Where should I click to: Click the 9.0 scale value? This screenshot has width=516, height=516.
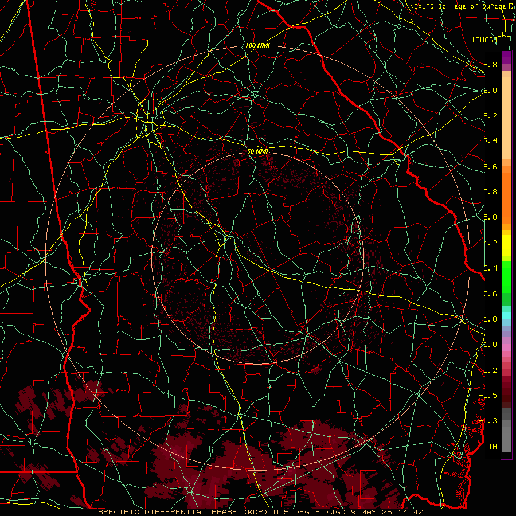[x=490, y=90]
